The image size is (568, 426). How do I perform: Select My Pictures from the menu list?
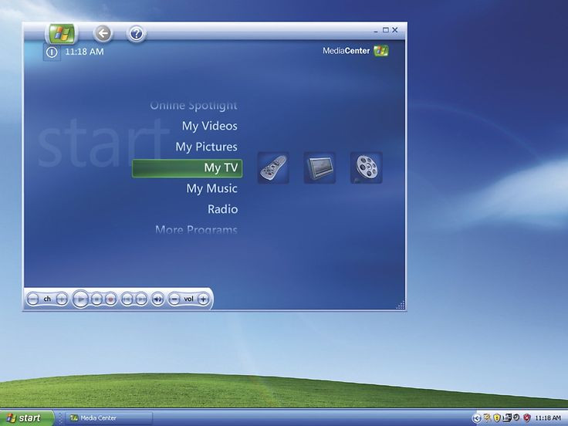(x=206, y=147)
